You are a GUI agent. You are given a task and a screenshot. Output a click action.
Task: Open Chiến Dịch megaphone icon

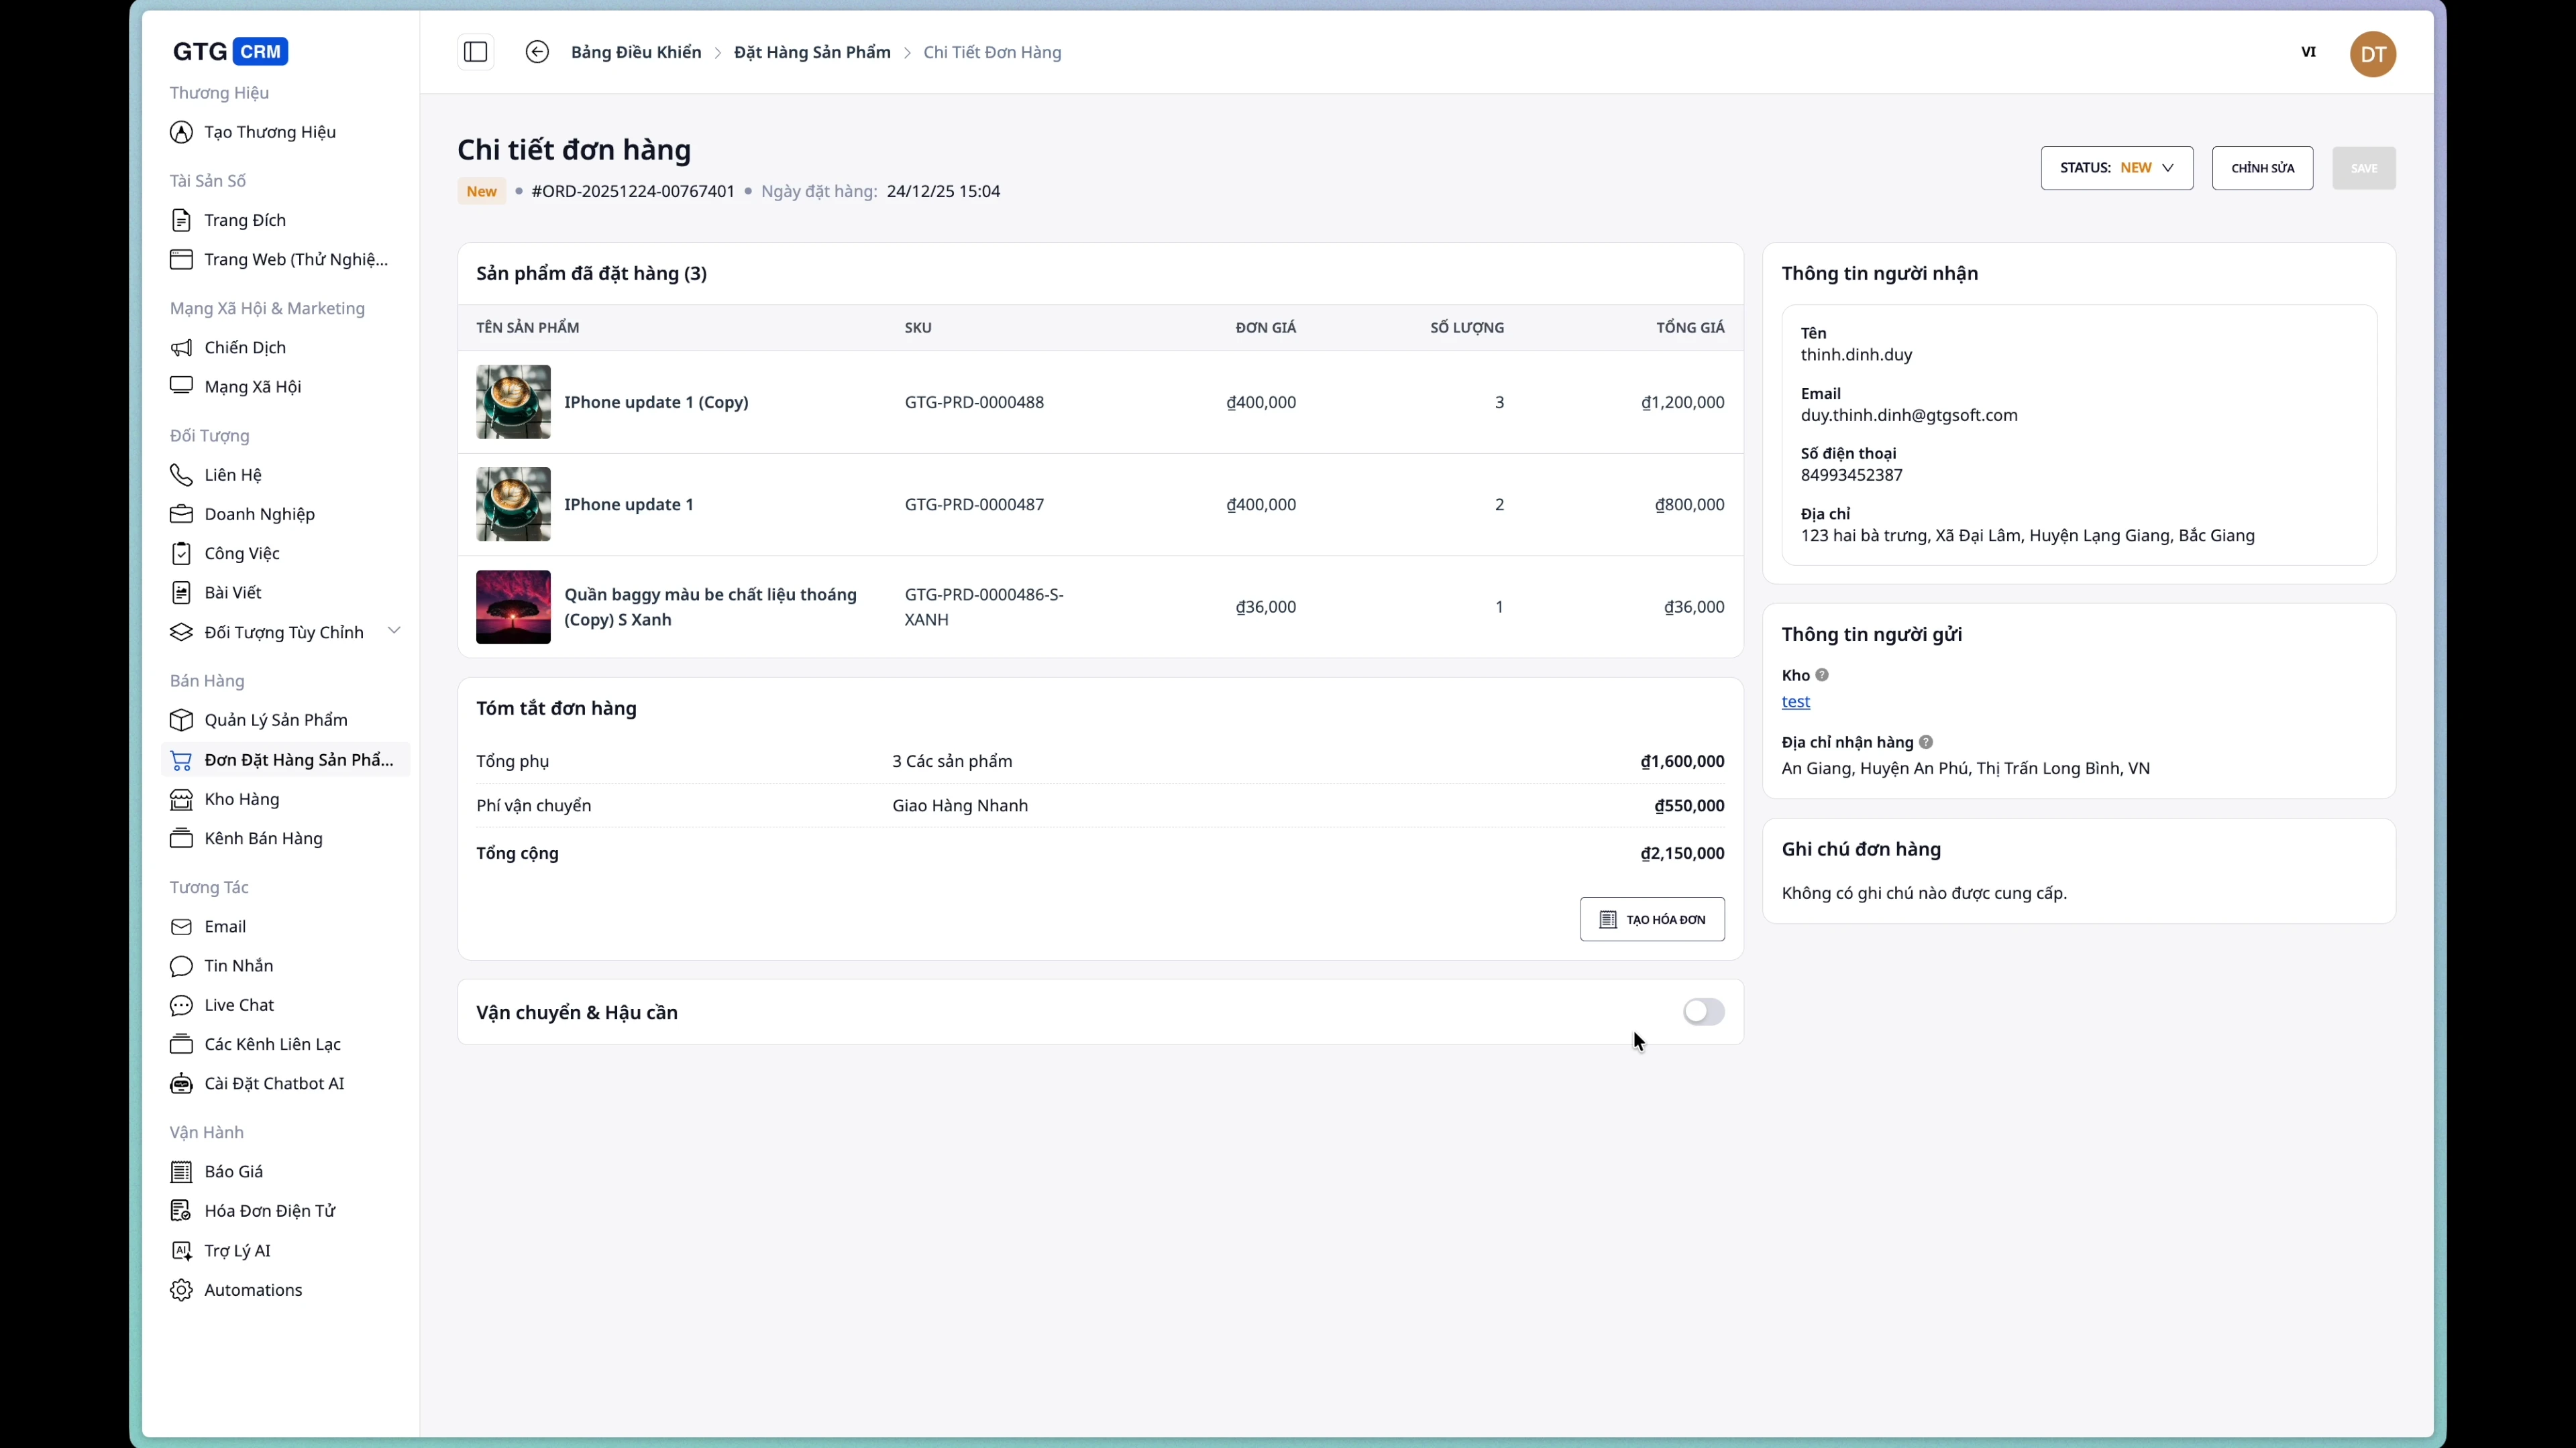(181, 348)
